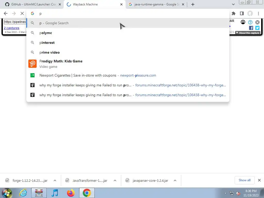Open the second minecraftforge forum suggestion
This screenshot has width=264, height=198.
pyautogui.click(x=128, y=95)
